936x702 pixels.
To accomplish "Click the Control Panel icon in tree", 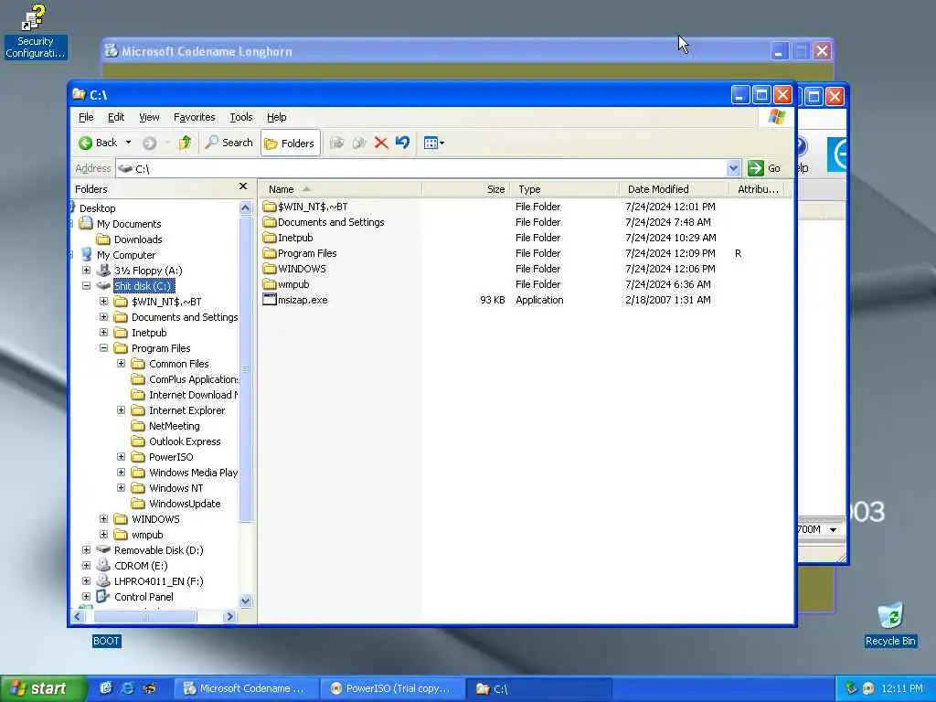I will click(104, 596).
